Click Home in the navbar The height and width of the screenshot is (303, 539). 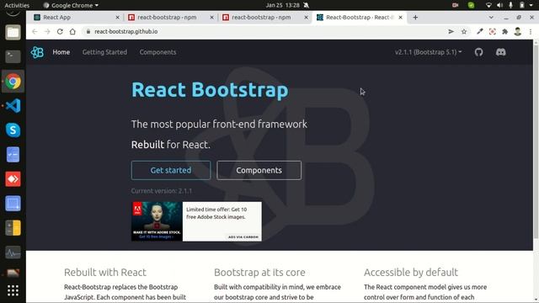pos(61,52)
